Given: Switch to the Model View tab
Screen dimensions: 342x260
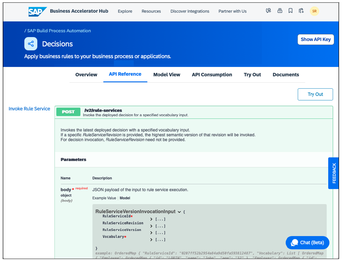Looking at the screenshot, I should click(167, 75).
